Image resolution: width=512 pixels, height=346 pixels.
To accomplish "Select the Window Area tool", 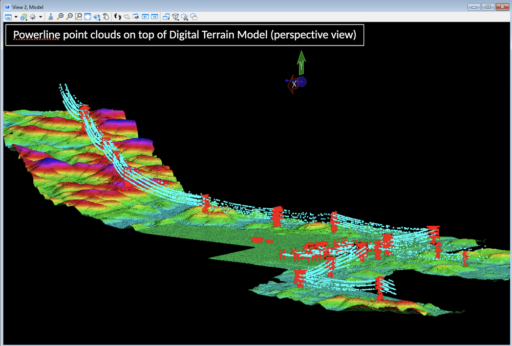I will click(x=78, y=17).
